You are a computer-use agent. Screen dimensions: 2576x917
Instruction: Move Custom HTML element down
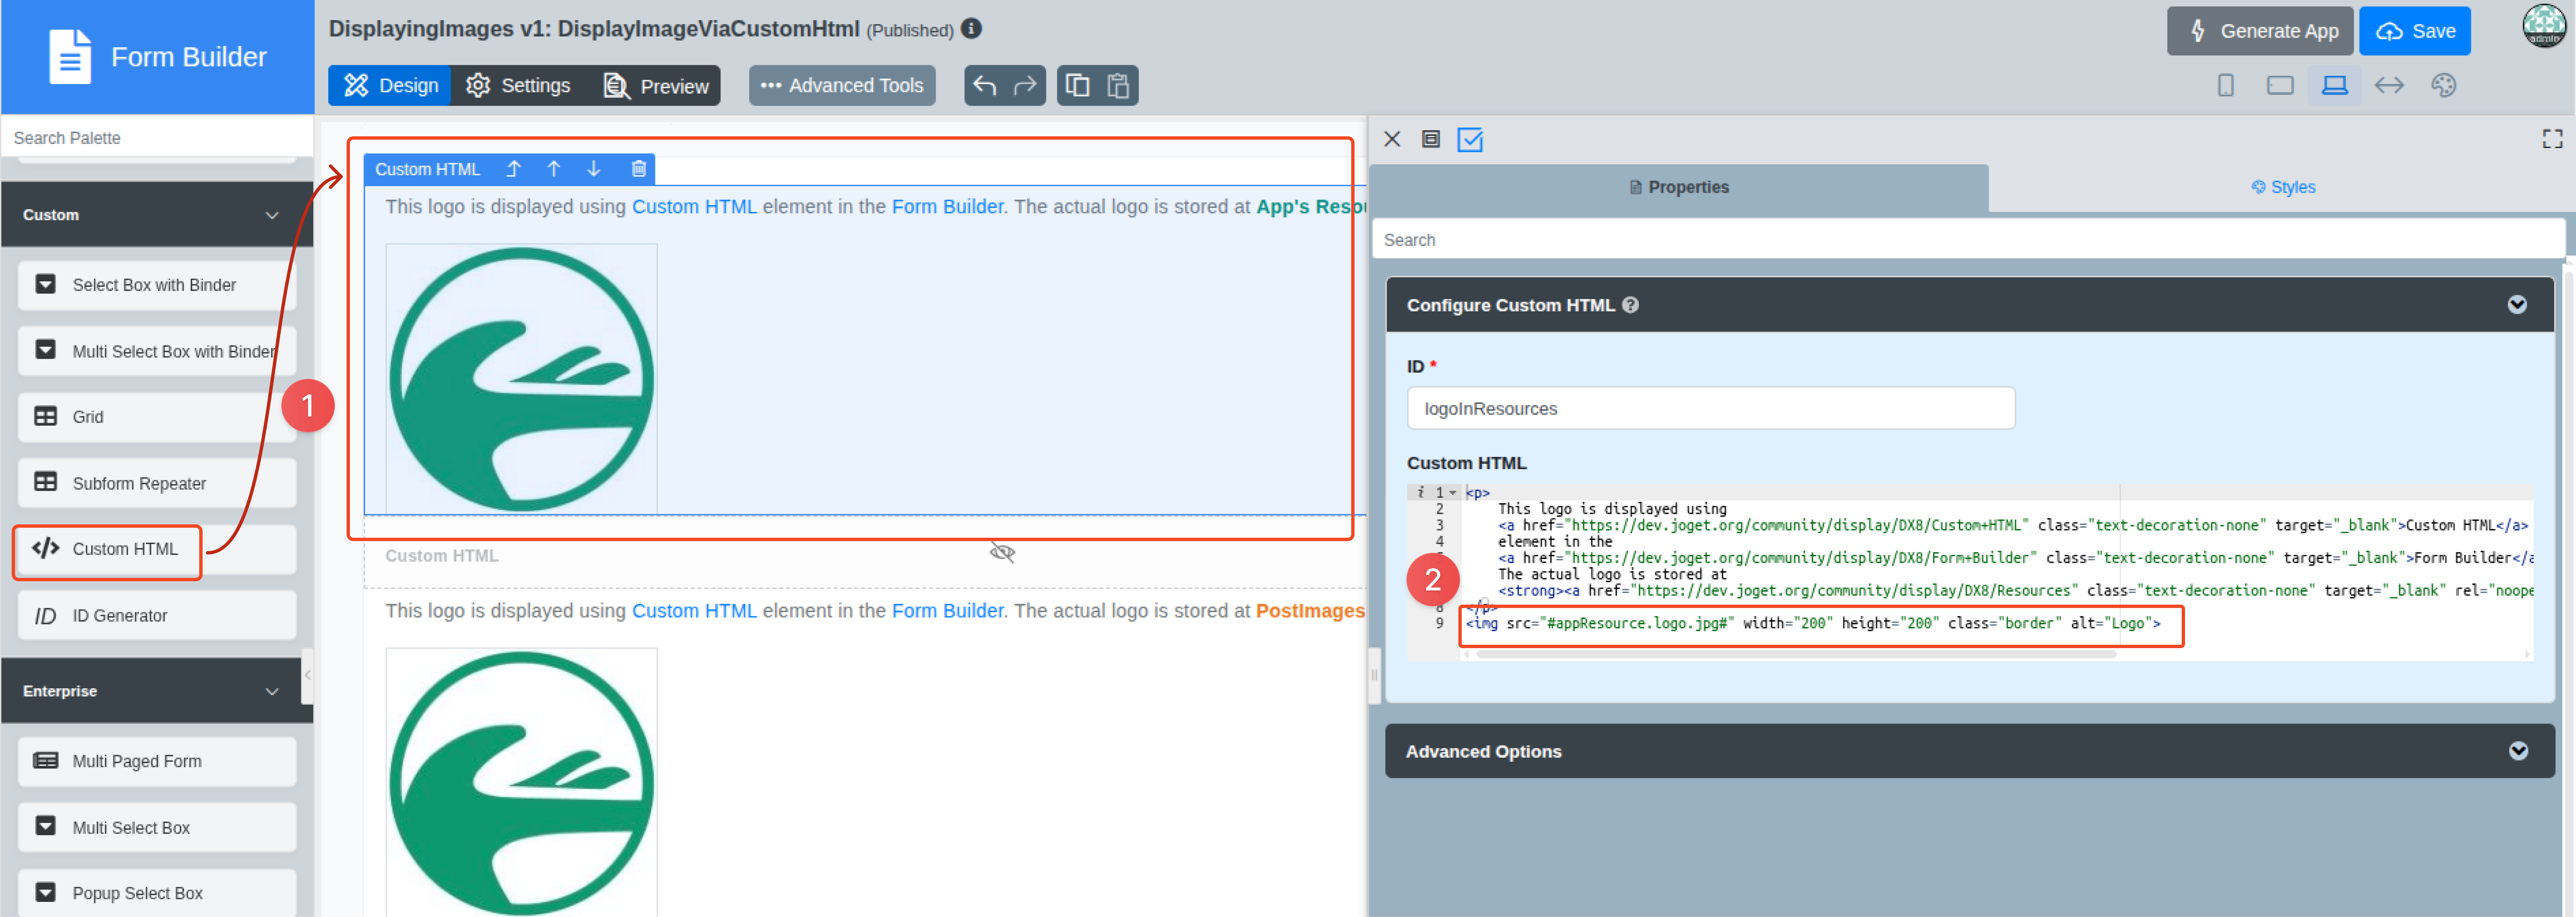point(594,170)
